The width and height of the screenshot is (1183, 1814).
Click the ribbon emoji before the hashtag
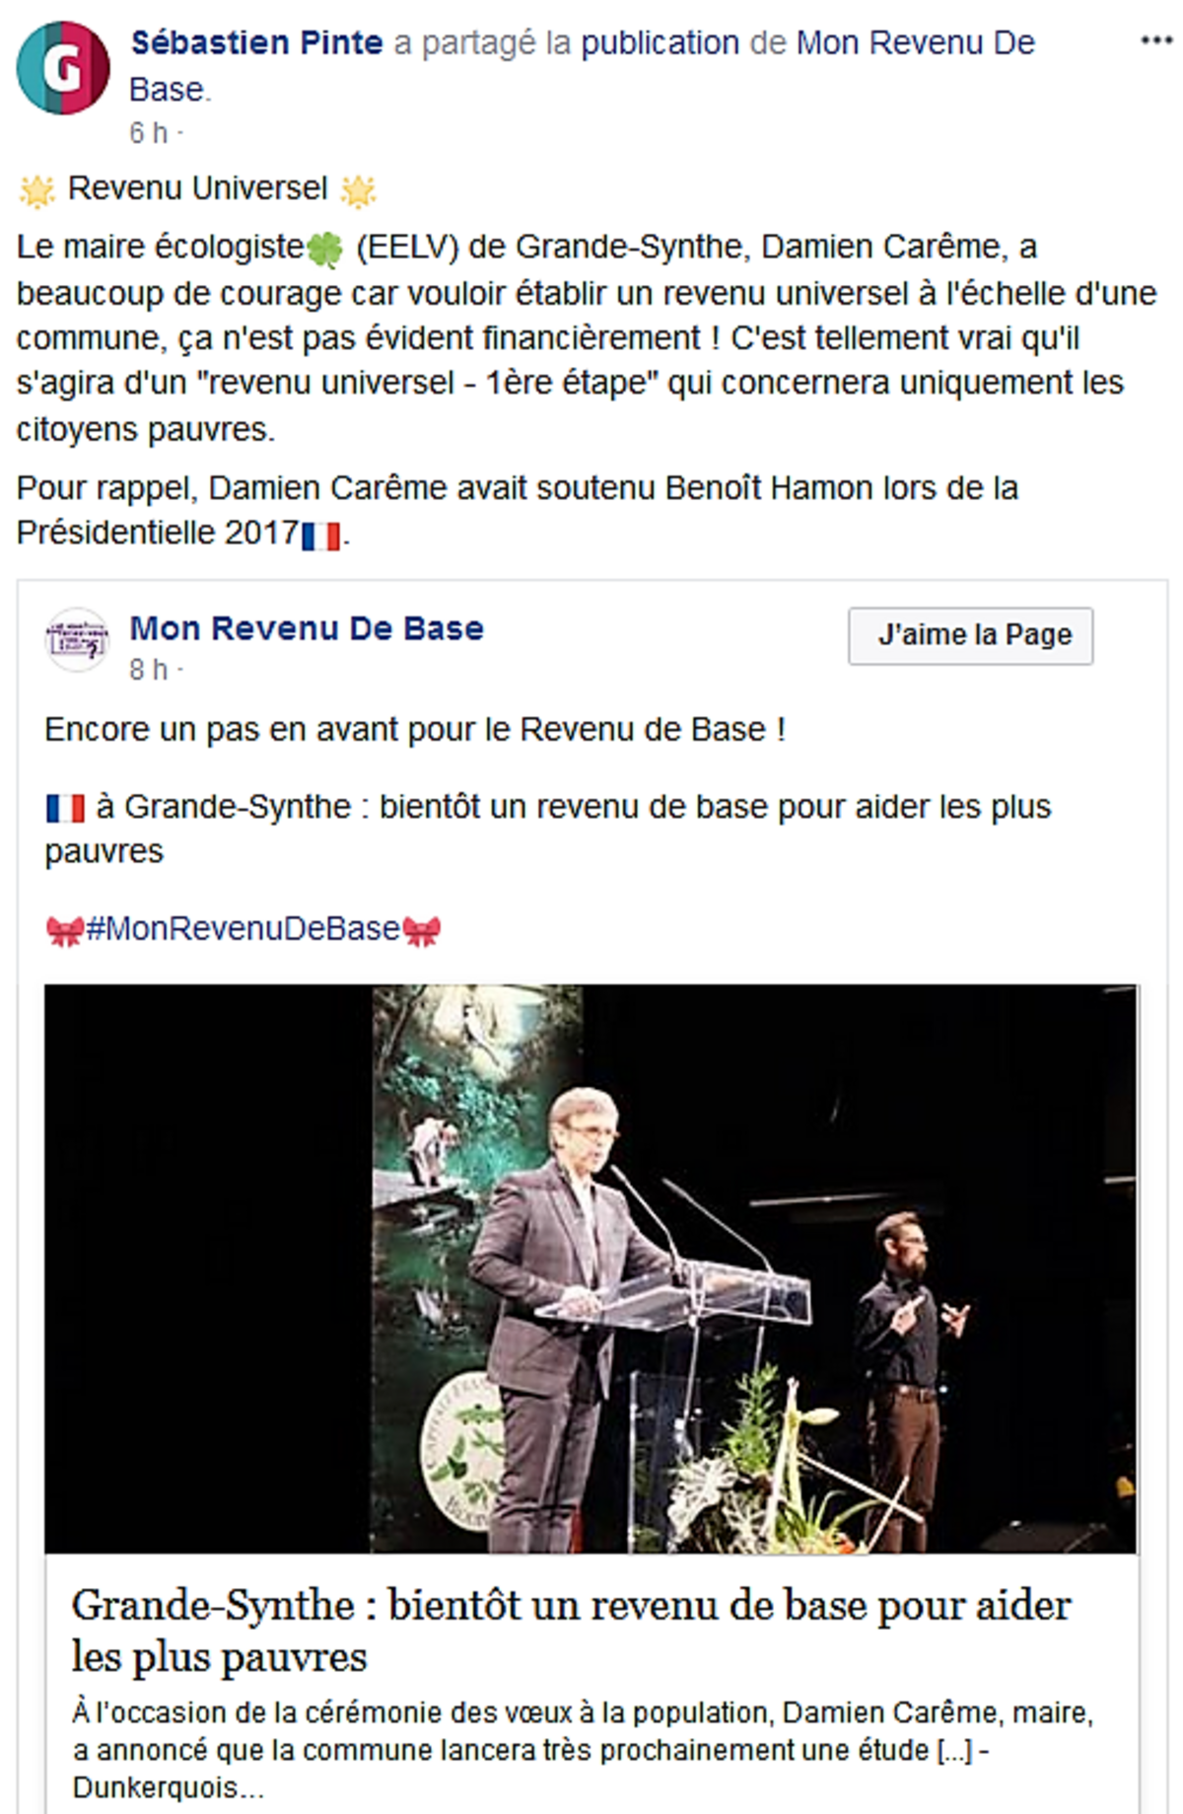click(65, 930)
